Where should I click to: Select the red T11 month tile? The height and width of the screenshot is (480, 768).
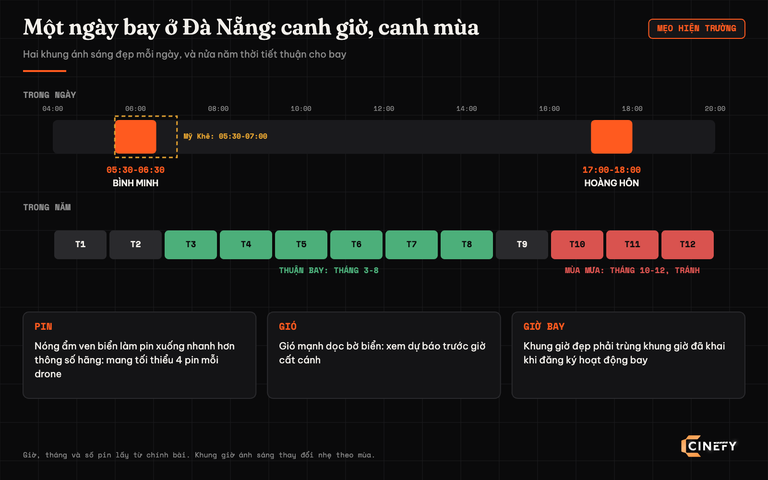[x=632, y=245]
